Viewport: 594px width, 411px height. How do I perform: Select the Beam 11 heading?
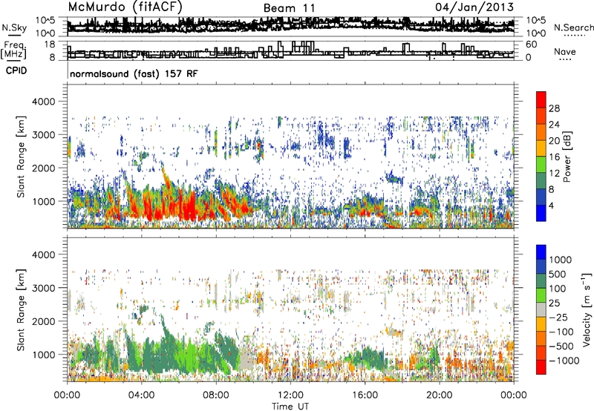pyautogui.click(x=289, y=8)
